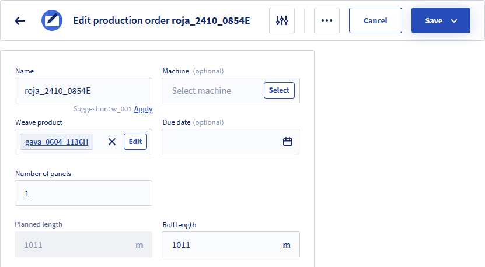Open the three-dots more options menu

(327, 20)
